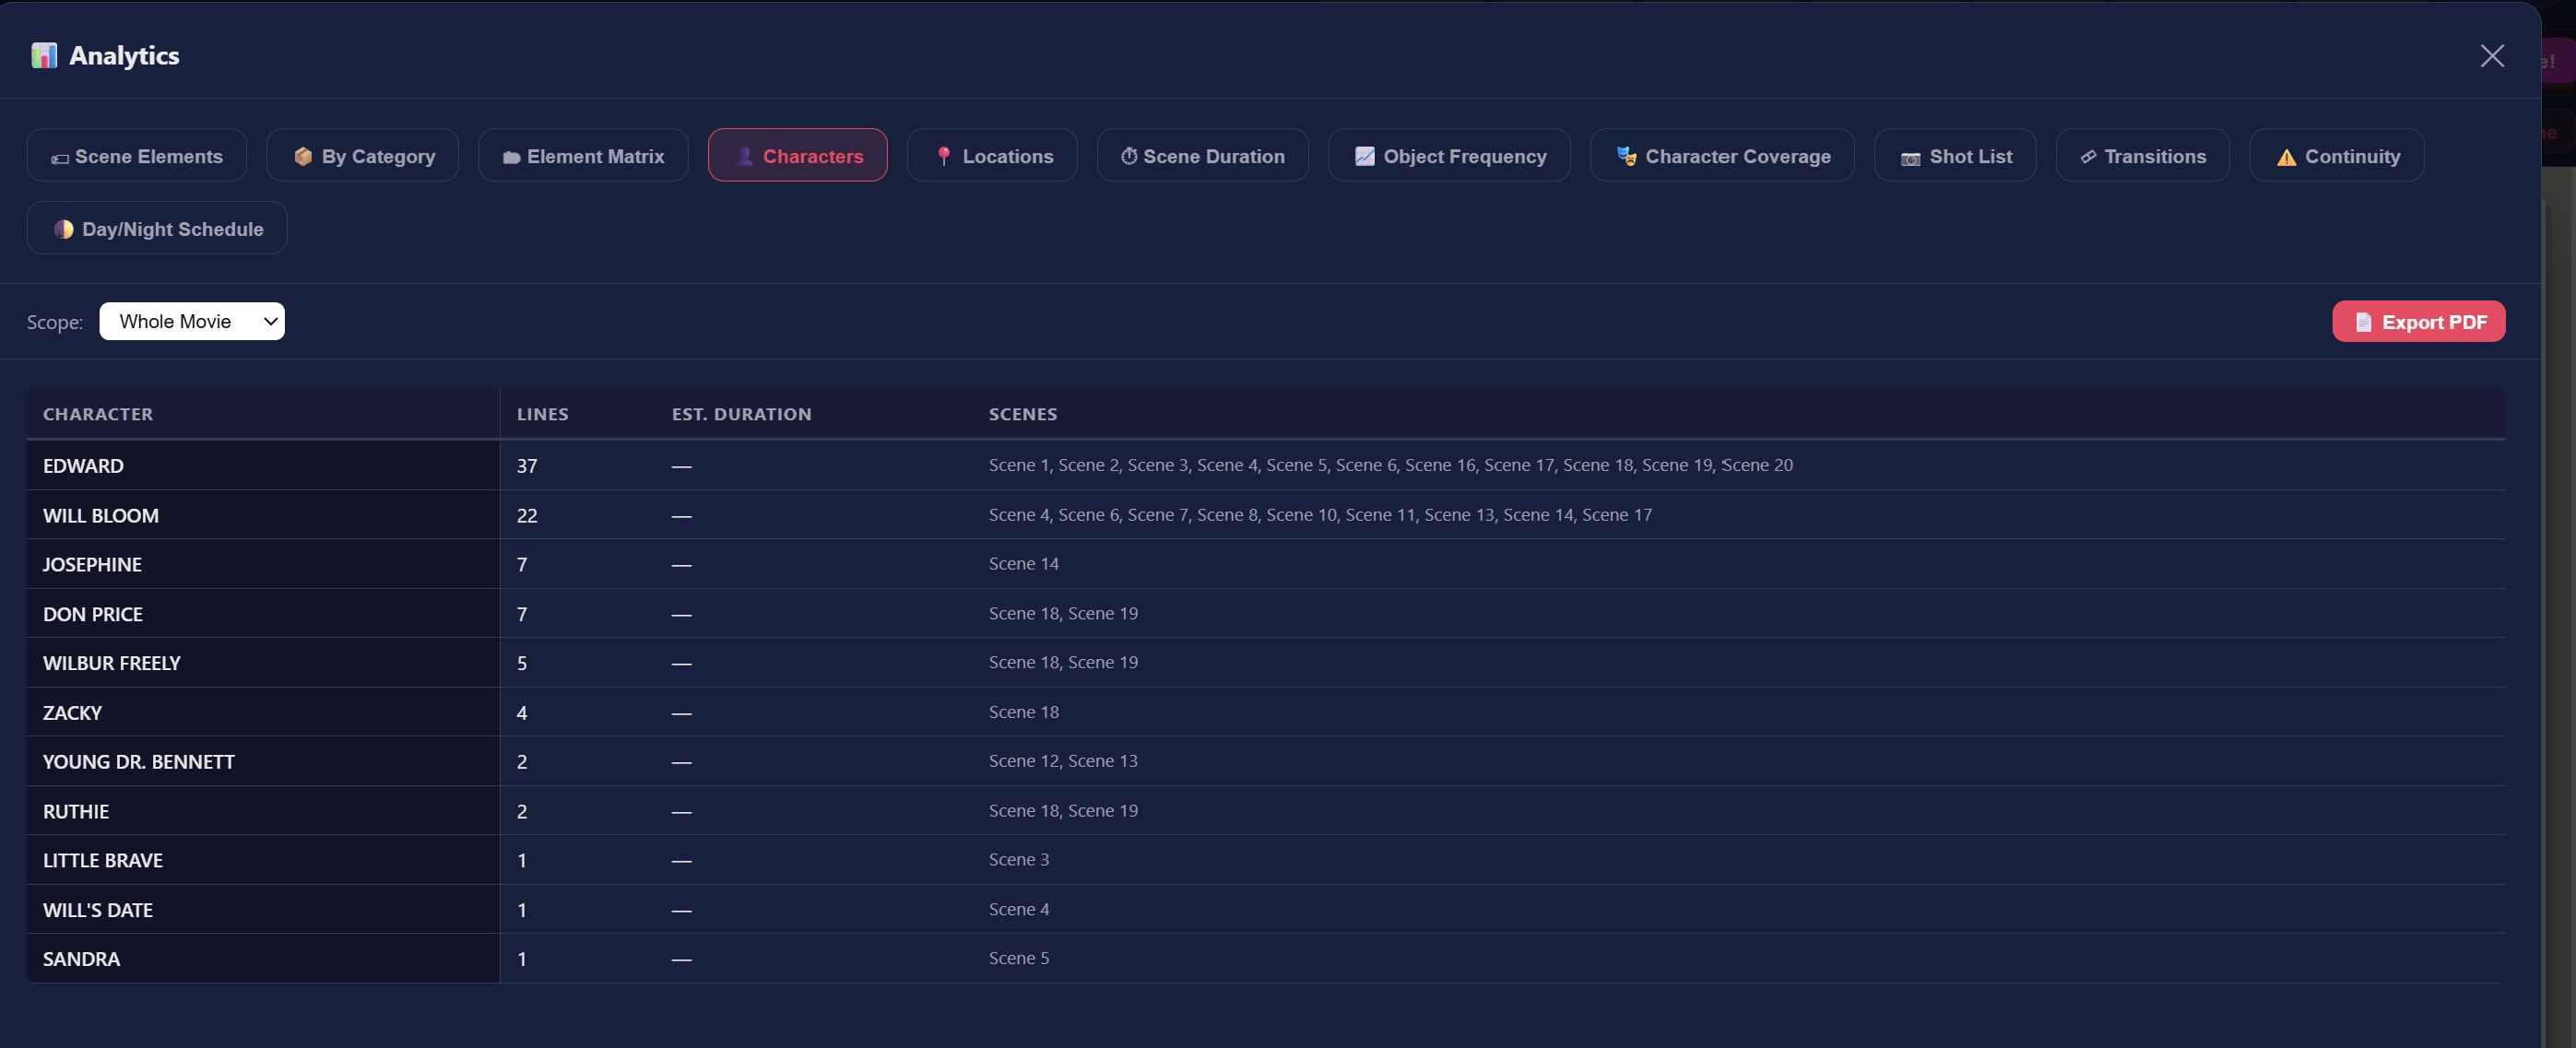Click ZACKY's Scene 18 cell
The width and height of the screenshot is (2576, 1048).
pos(1023,712)
